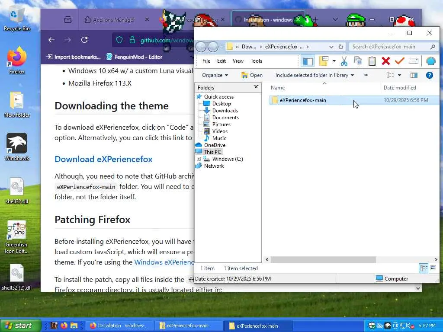
Task: Click the orange checkmark Properties icon
Action: [x=399, y=61]
